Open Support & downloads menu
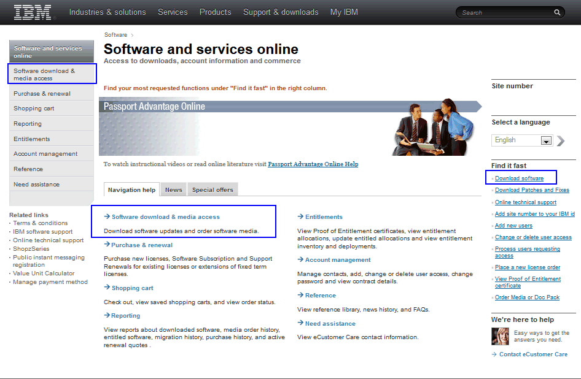The height and width of the screenshot is (379, 581). pyautogui.click(x=281, y=12)
